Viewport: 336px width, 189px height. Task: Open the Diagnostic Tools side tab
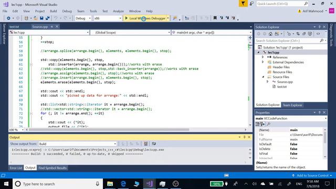coord(331,35)
